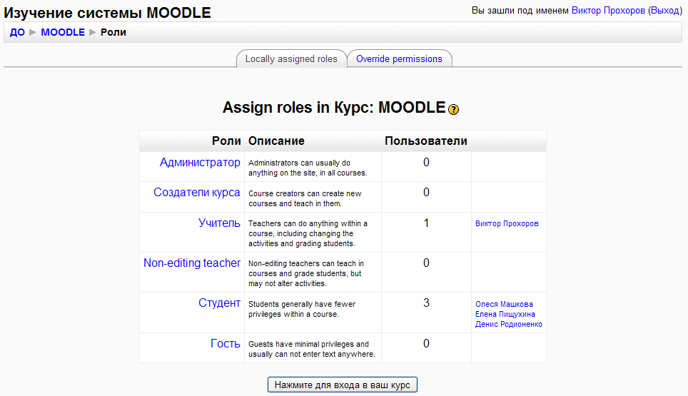Viewport: 688px width, 396px height.
Task: Click the Роли breadcrumb text
Action: click(x=113, y=32)
